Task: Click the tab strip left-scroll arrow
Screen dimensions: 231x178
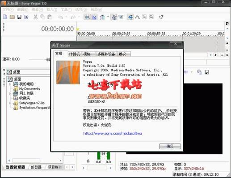Action: click(x=67, y=167)
